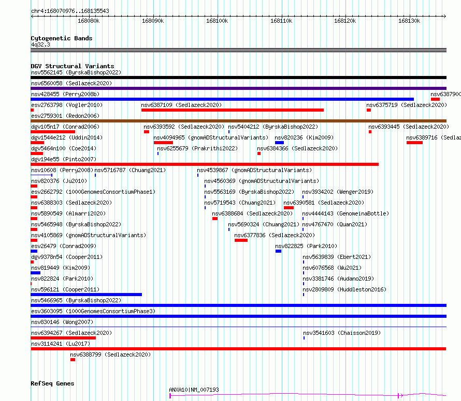Open nsv822824 (Park2010) label

coord(62,279)
